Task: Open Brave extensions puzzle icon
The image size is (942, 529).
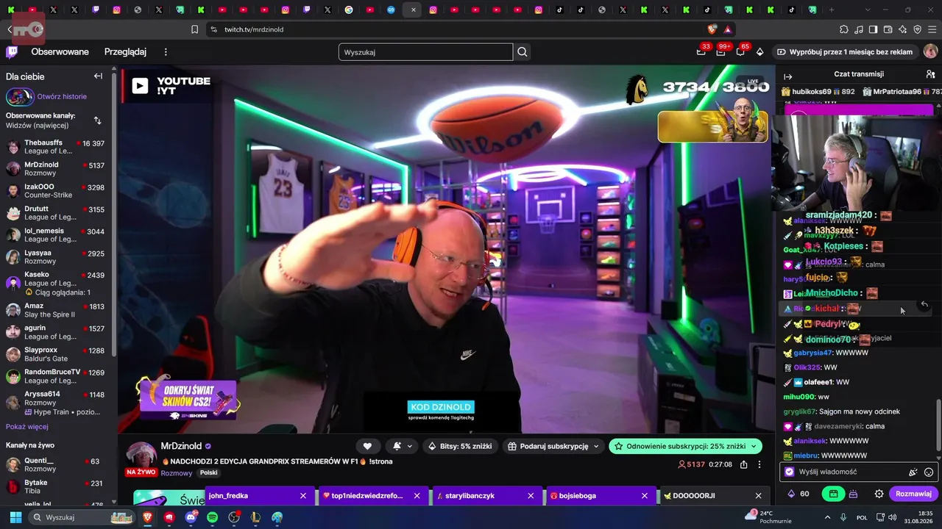Action: coord(844,29)
